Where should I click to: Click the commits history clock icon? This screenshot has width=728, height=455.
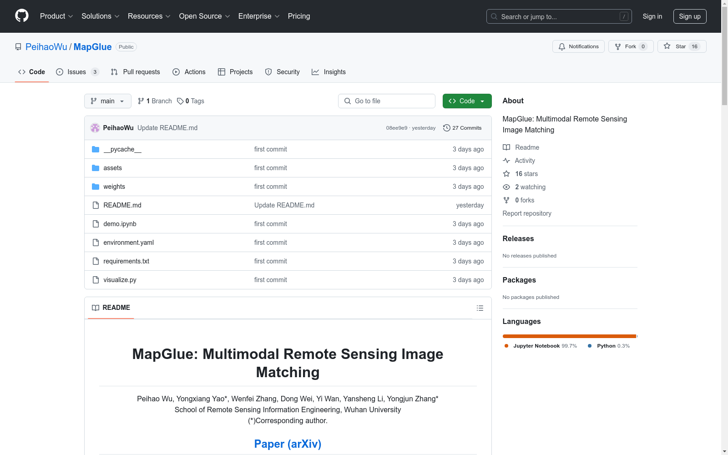click(447, 128)
